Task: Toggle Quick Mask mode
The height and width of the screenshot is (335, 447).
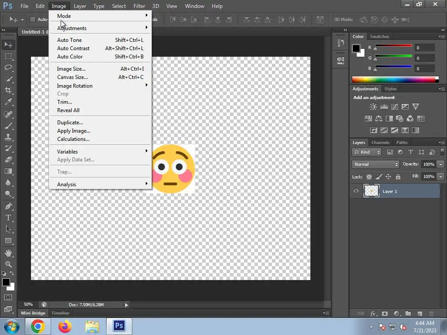Action: pyautogui.click(x=8, y=297)
